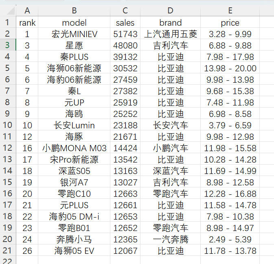
Task: Select model cell 海豹05 DM-i
Action: 74,216
